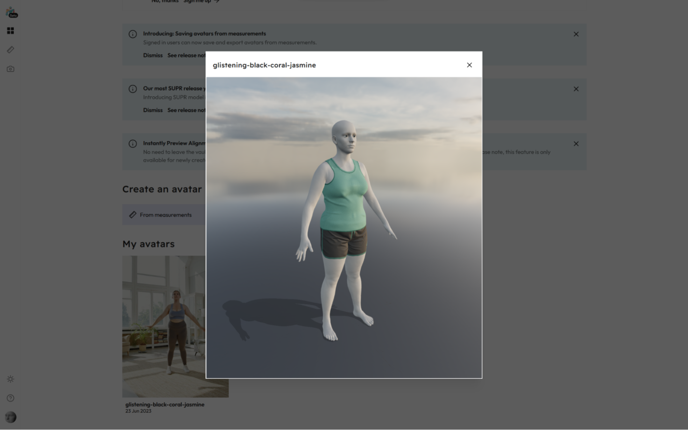Image resolution: width=688 pixels, height=430 pixels.
Task: Close the 'Our most SUPR release' banner
Action: (x=576, y=89)
